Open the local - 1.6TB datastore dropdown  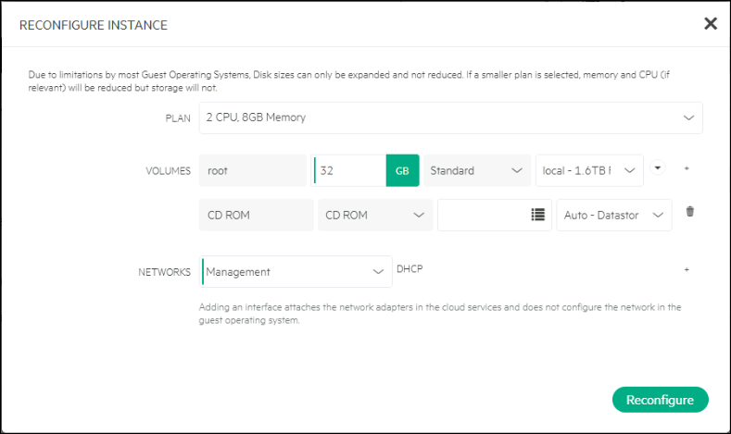pyautogui.click(x=589, y=170)
